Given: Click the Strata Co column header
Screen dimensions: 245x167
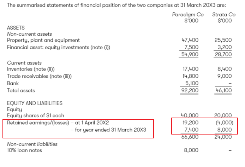Looking at the screenshot, I should 224,14.
